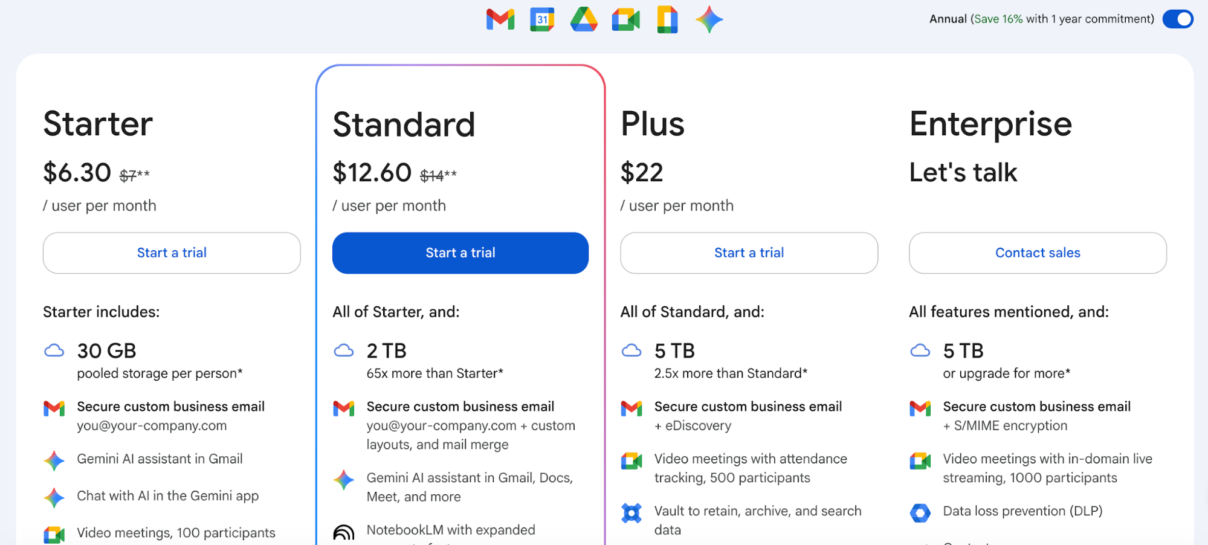The image size is (1208, 545).
Task: Click the cloud storage icon under Standard
Action: click(344, 349)
